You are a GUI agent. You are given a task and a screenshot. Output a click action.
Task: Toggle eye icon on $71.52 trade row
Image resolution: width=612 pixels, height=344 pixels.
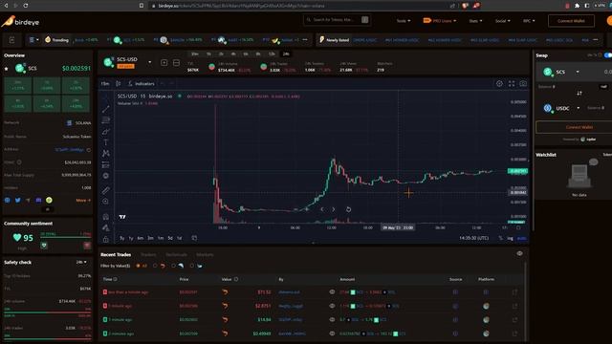click(x=332, y=291)
